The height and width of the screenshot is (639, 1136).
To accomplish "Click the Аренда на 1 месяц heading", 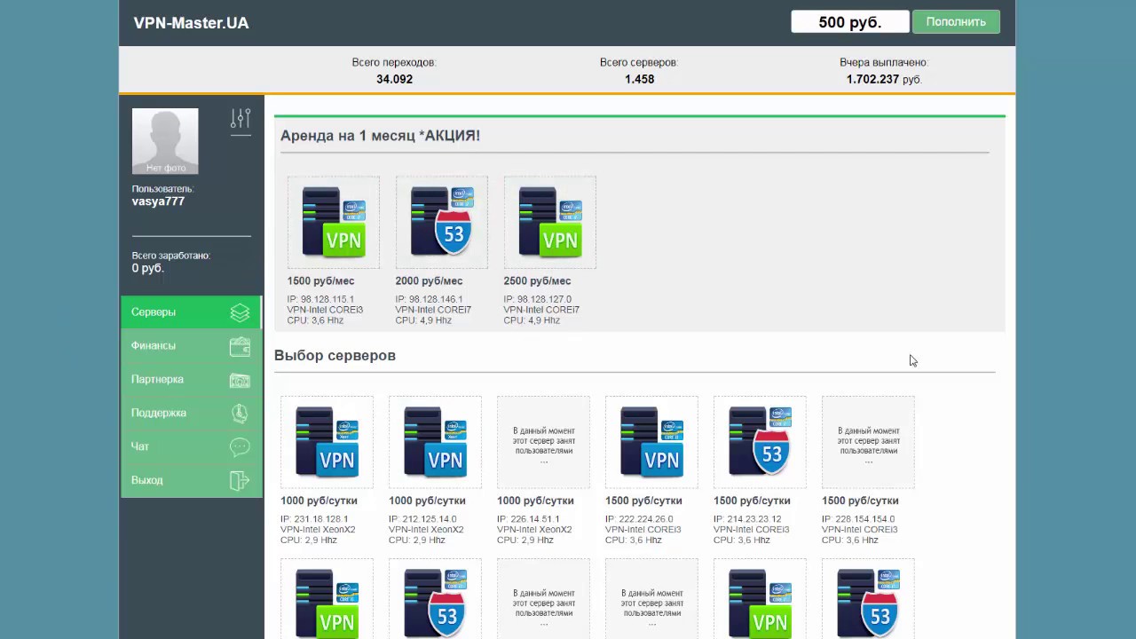I will click(x=380, y=136).
